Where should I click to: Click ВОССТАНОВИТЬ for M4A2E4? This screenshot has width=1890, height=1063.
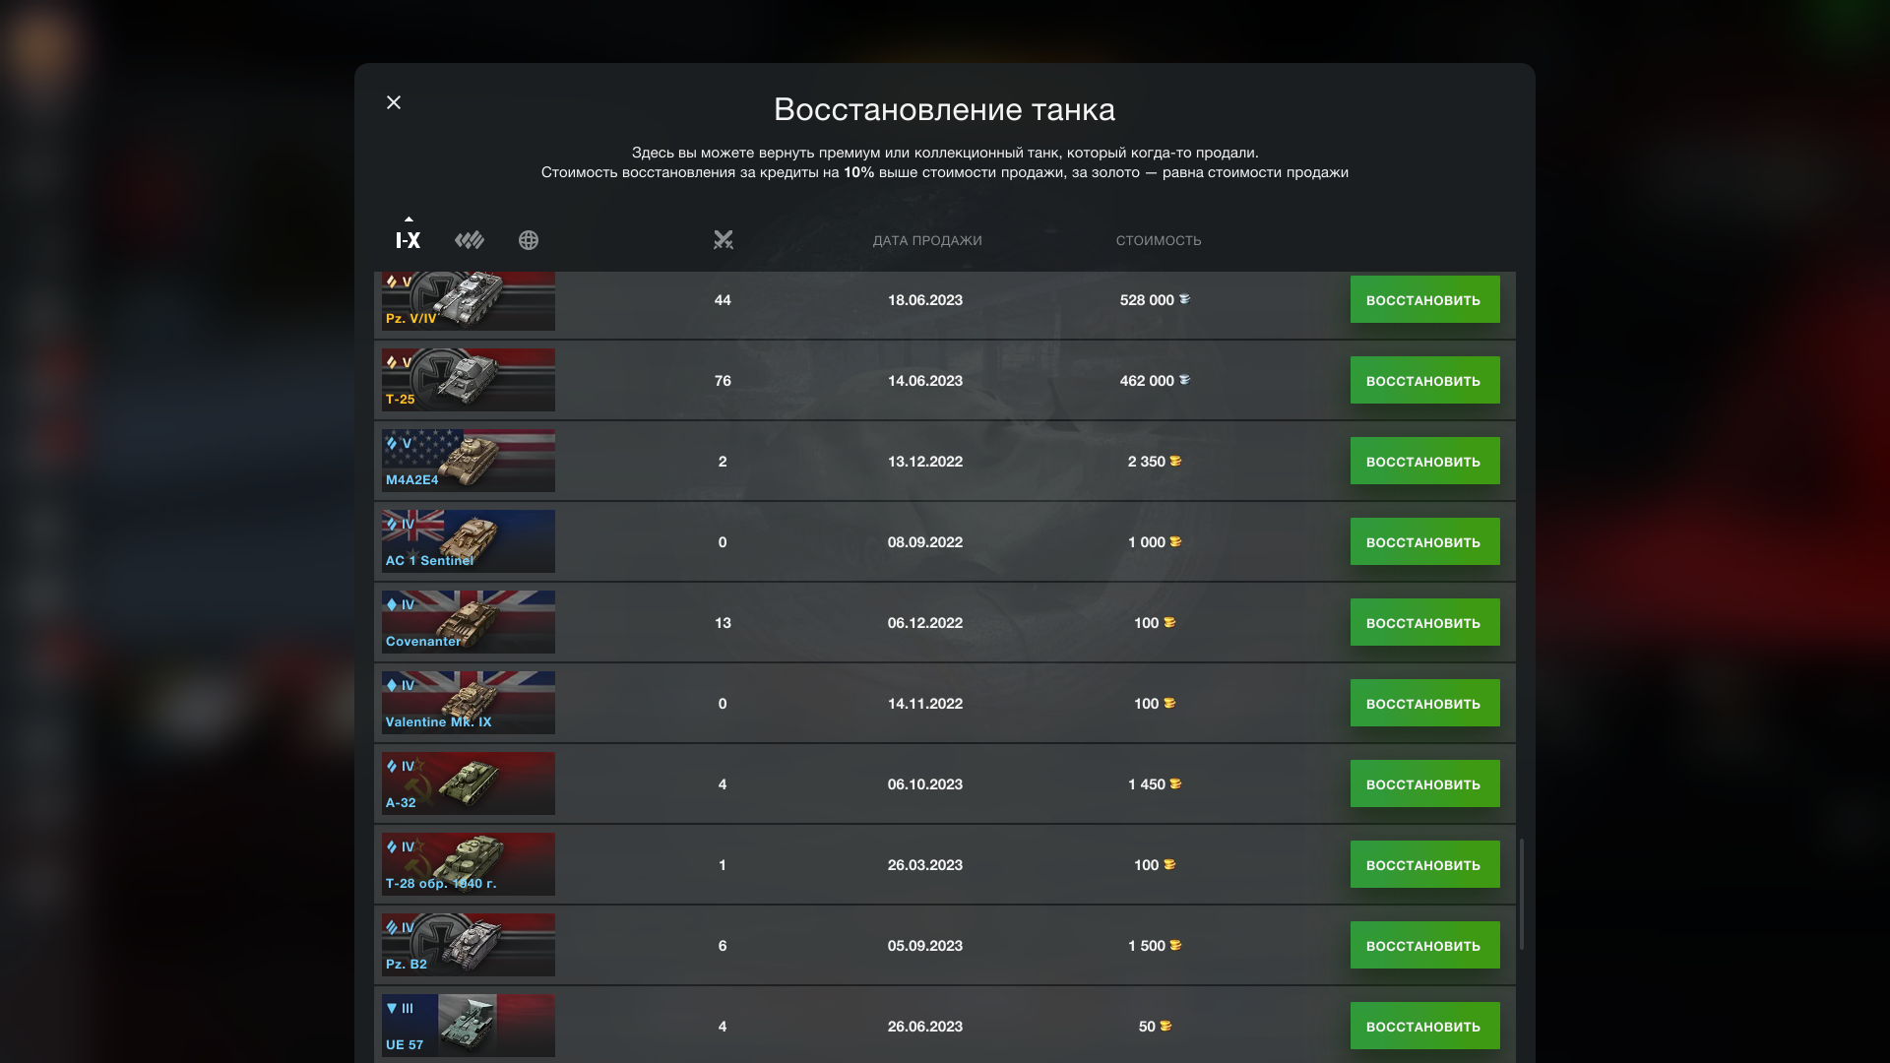pyautogui.click(x=1424, y=461)
